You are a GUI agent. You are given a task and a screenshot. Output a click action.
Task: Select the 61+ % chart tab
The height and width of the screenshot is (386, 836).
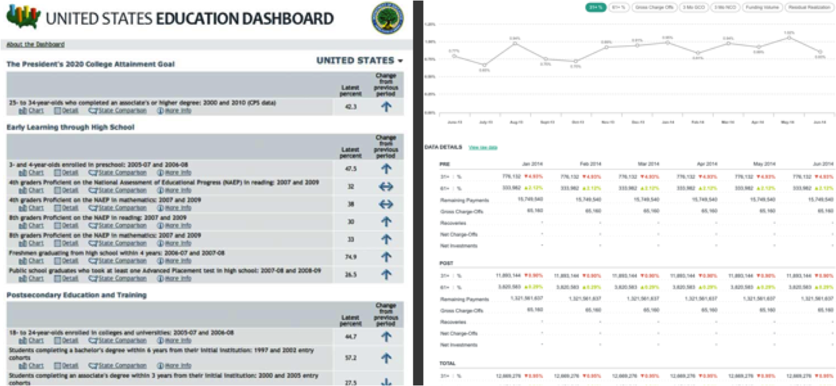(618, 7)
